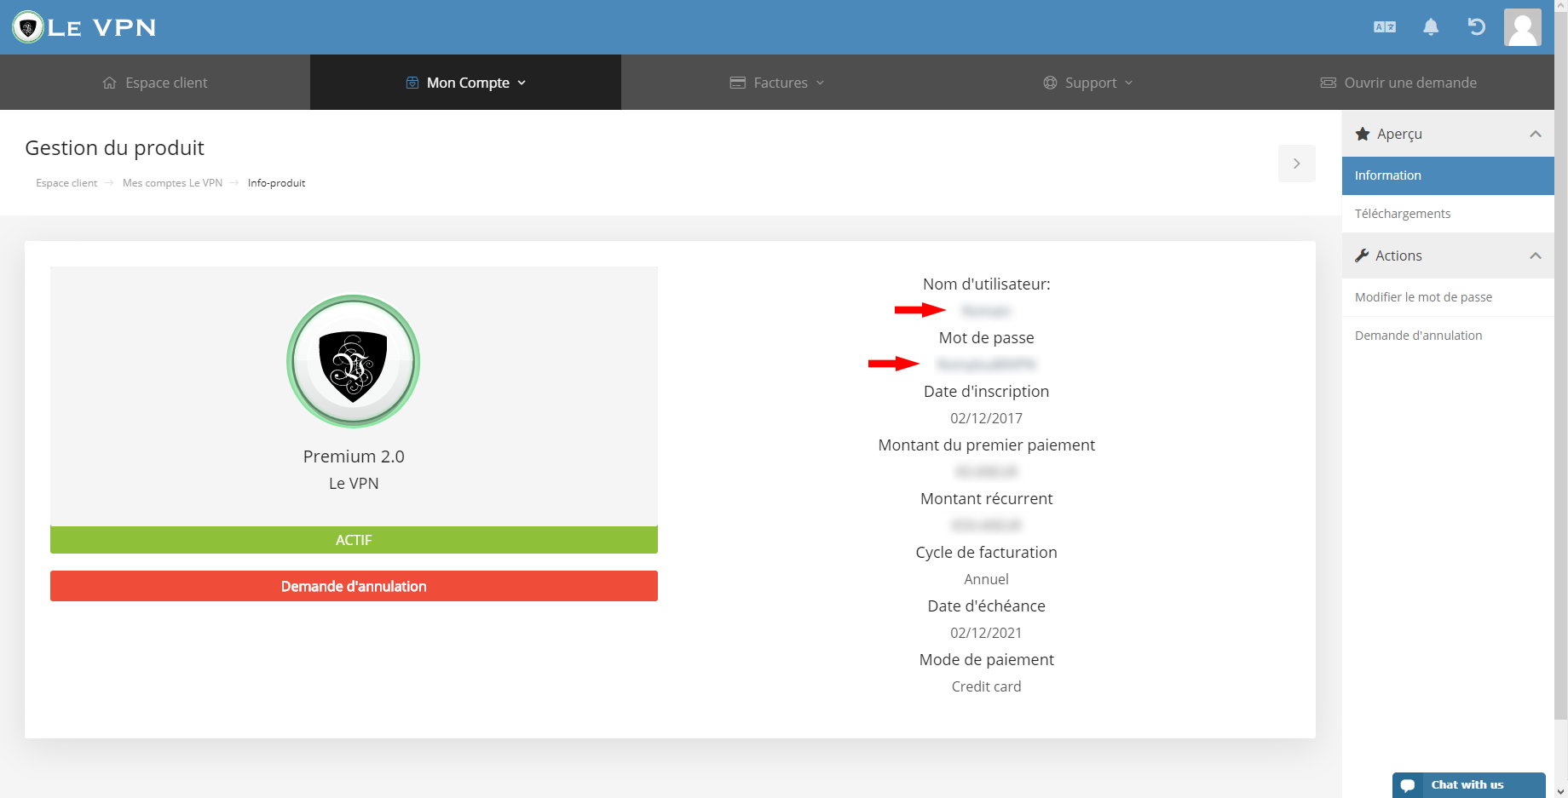Click the blurred password value
This screenshot has width=1568, height=798.
986,365
